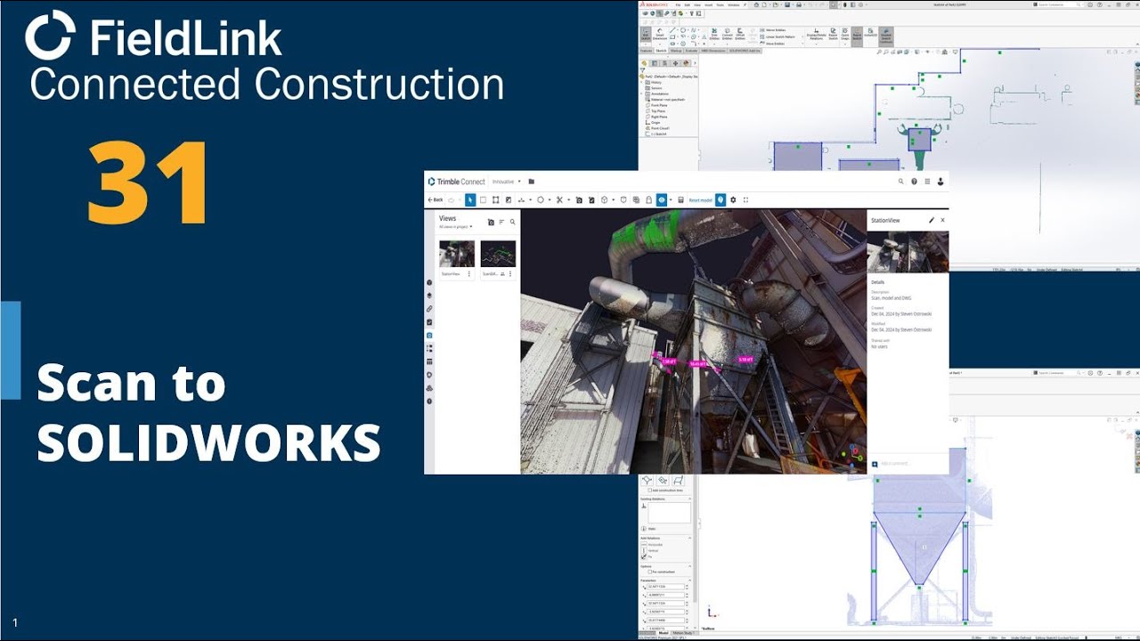Open Display/Delete Relations in SOLIDWORKS ribbon
Image resolution: width=1140 pixels, height=641 pixels.
pyautogui.click(x=816, y=34)
